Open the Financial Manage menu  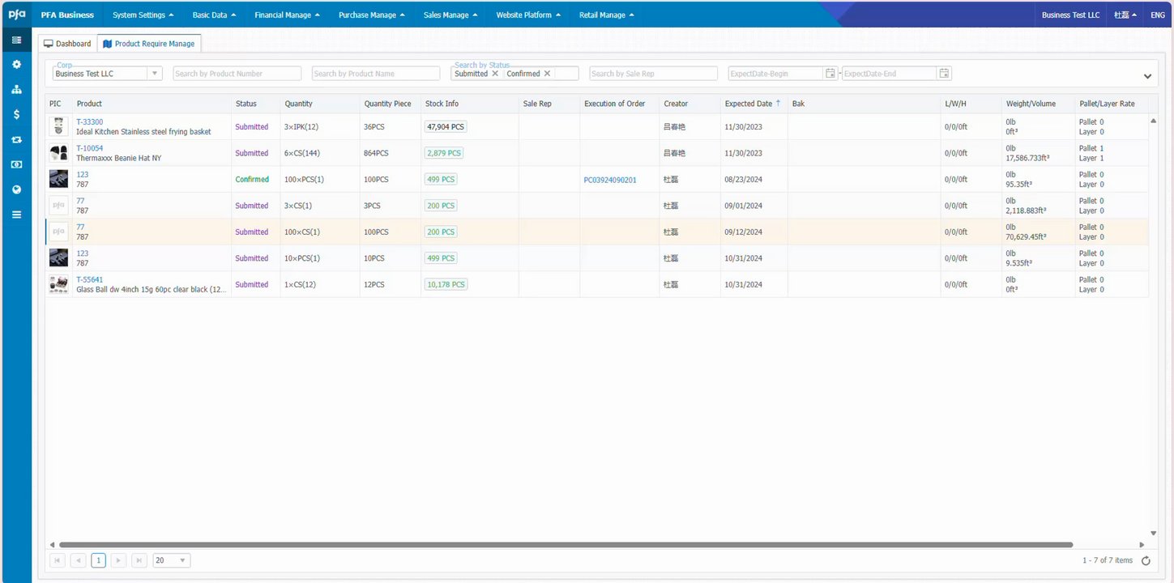point(287,15)
